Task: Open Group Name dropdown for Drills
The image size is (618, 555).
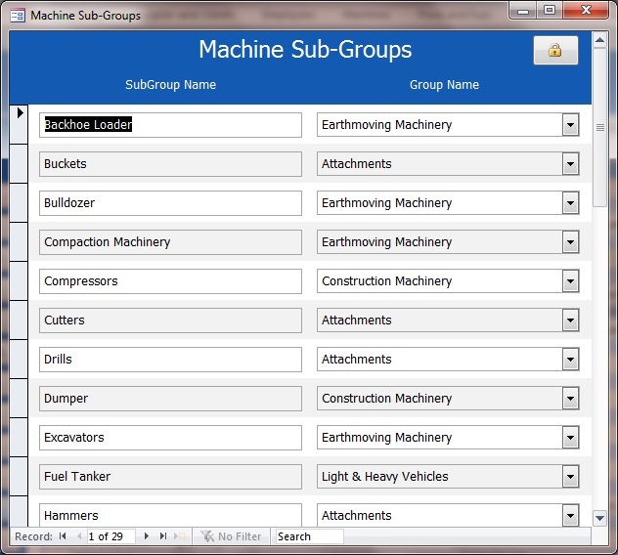Action: pos(570,359)
